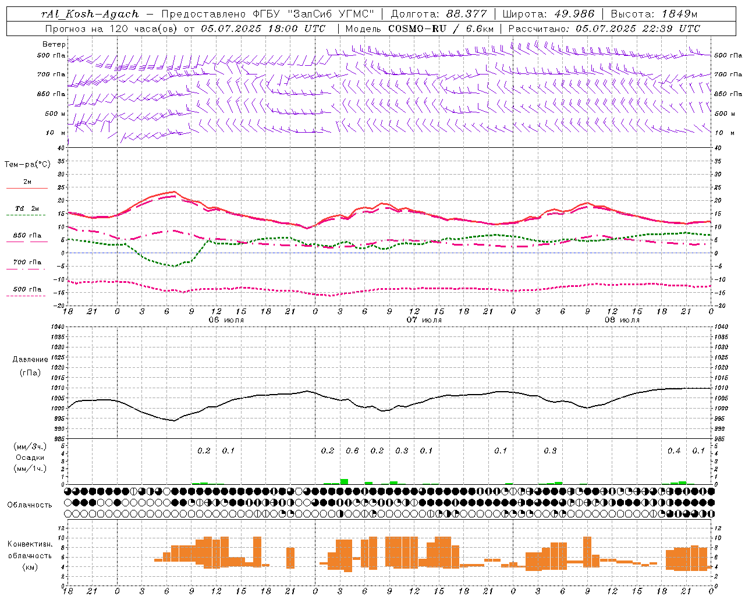Image resolution: width=745 pixels, height=596 pixels.
Task: Select the 08 июля date marker
Action: coord(622,320)
